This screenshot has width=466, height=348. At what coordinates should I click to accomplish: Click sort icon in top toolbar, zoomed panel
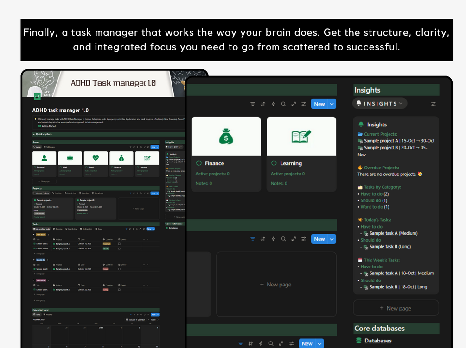tap(263, 104)
